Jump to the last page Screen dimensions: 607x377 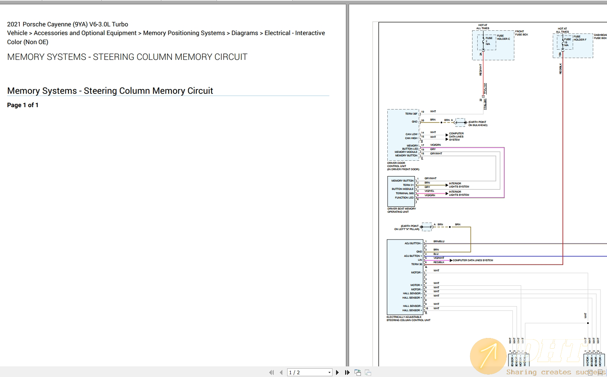pos(347,372)
